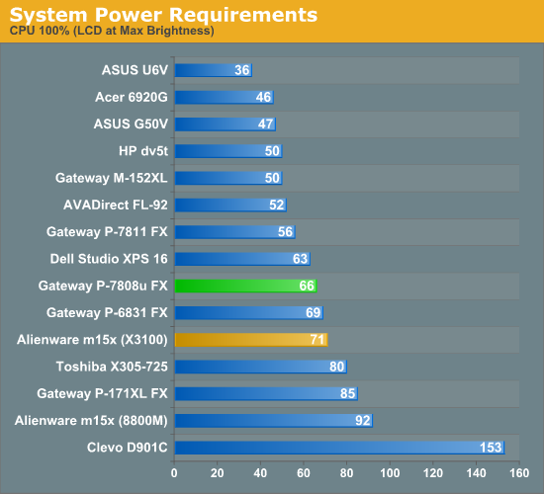Click the green bar value 66
Screen dimensions: 544x494
[307, 286]
